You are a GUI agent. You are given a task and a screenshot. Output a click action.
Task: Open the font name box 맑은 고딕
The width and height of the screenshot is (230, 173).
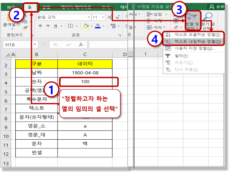[x=64, y=17]
